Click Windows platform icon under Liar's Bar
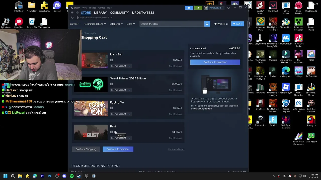This screenshot has width=321, height=180. pyautogui.click(x=111, y=60)
